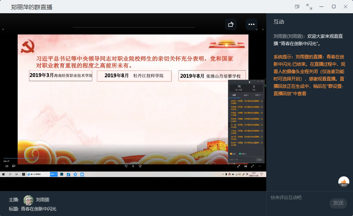Image resolution: width=353 pixels, height=216 pixels.
Task: Click the fast-forward icon right of pause
Action: [x=140, y=166]
